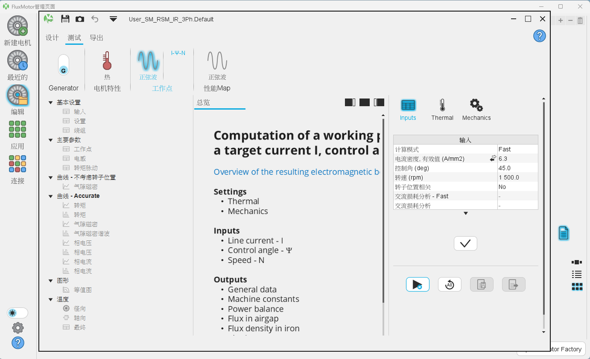The image size is (590, 359).
Task: Switch to the 设计 tab
Action: (x=52, y=38)
